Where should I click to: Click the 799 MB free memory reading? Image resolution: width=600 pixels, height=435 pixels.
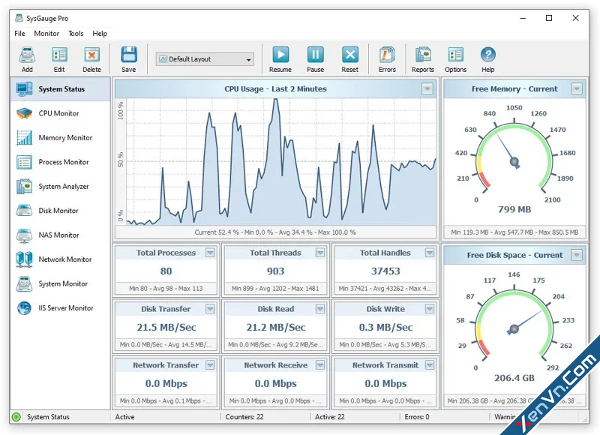(x=514, y=210)
